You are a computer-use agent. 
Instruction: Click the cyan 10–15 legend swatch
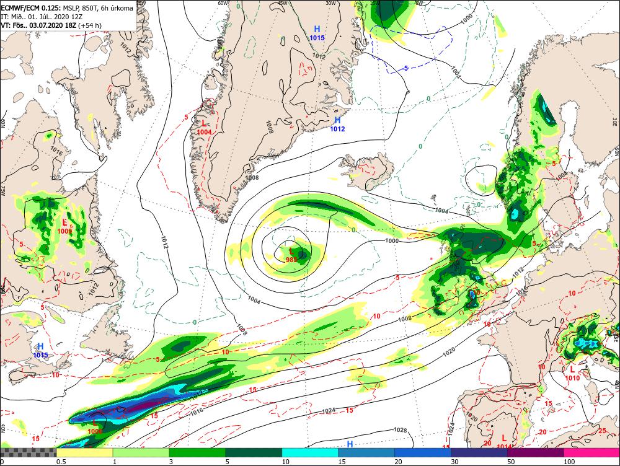[x=310, y=452]
